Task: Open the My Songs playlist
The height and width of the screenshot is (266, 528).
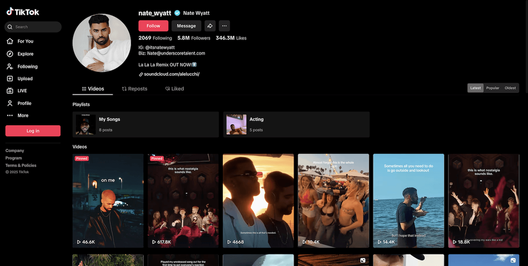Action: point(145,125)
